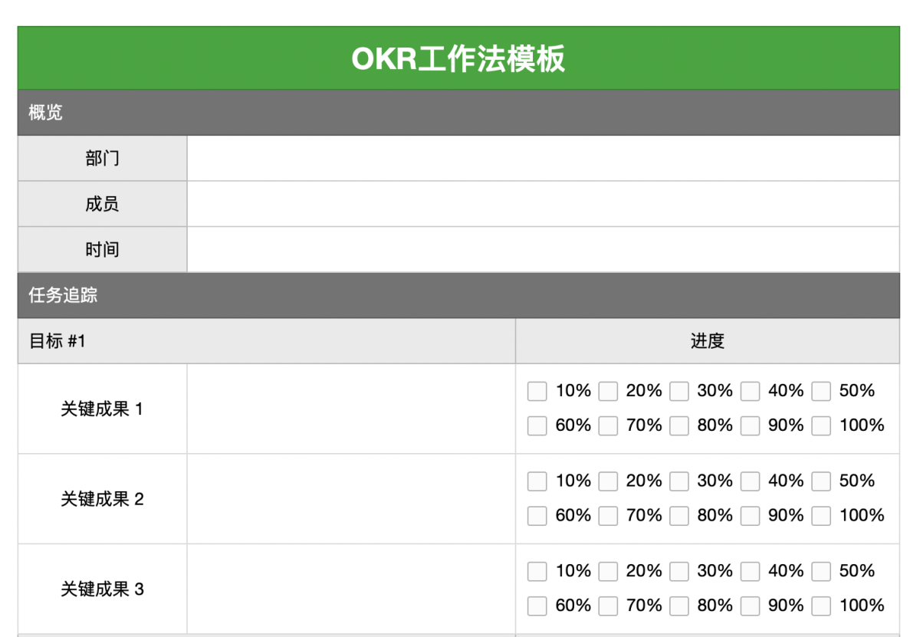Select the 目标 #1 header cell

click(x=266, y=341)
